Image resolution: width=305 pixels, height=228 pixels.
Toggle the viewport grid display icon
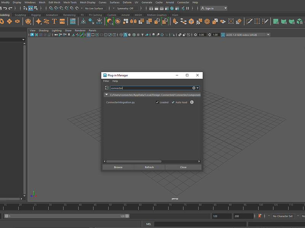pyautogui.click(x=88, y=35)
